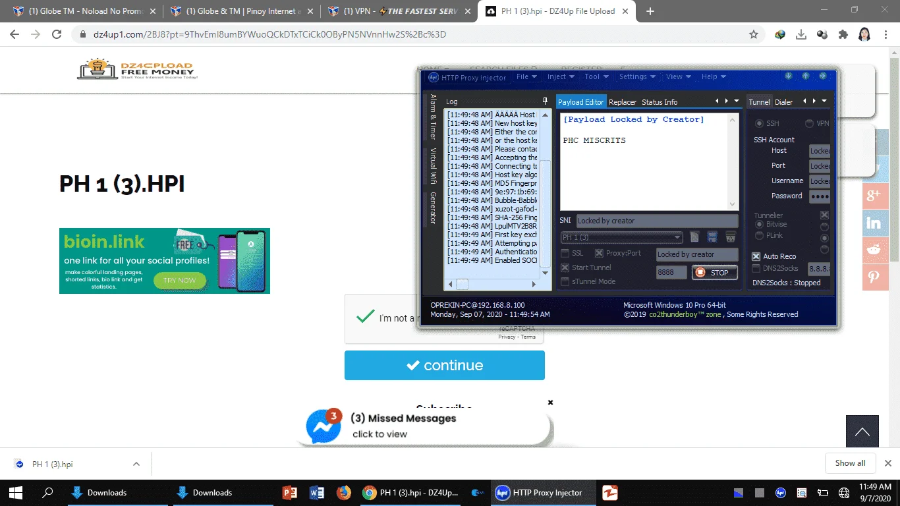Open the Windows Start menu
900x506 pixels.
tap(16, 492)
